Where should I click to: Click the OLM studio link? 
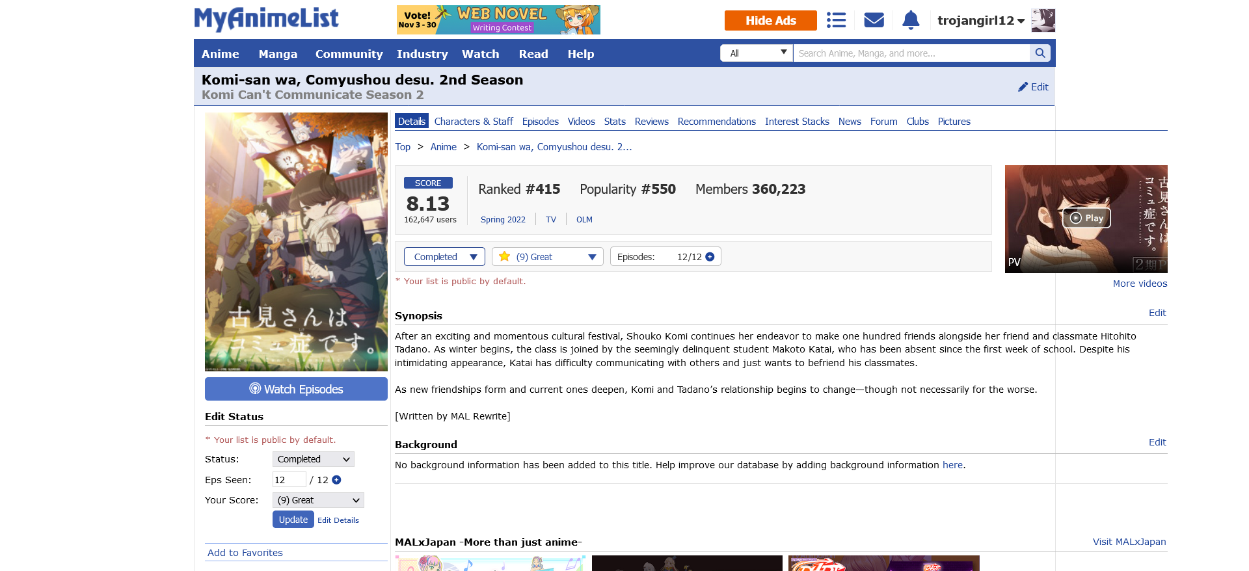coord(584,220)
